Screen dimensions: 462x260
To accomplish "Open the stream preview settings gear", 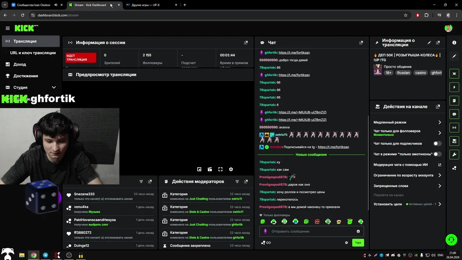I will click(x=231, y=169).
